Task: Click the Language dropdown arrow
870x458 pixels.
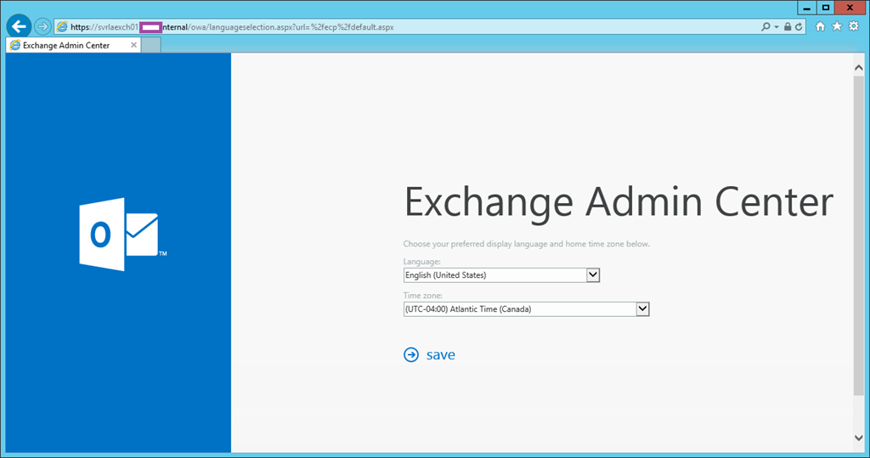Action: (x=592, y=274)
